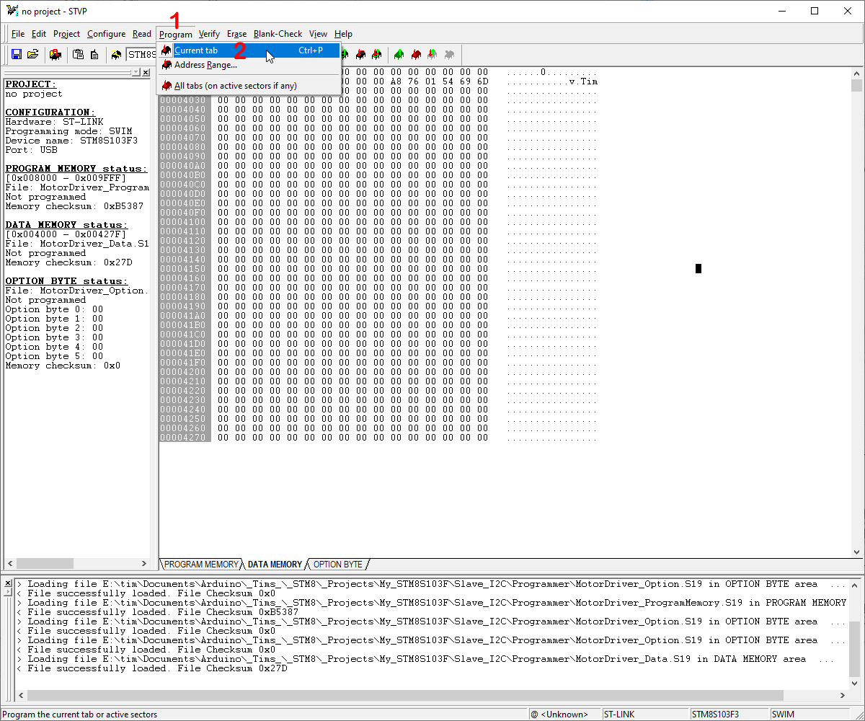Click the chip icon beside the Current tab entry
The width and height of the screenshot is (865, 721).
click(x=167, y=50)
